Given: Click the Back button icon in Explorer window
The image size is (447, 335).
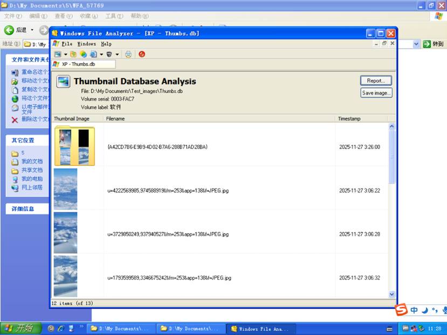Looking at the screenshot, I should pos(9,30).
